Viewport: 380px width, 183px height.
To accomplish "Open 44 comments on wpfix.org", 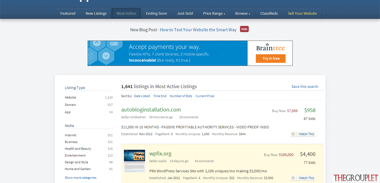I will point(204,161).
